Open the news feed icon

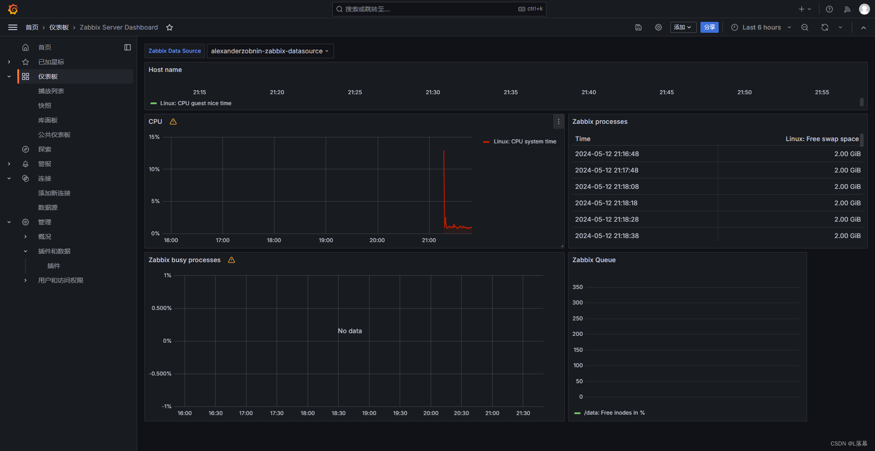(847, 9)
